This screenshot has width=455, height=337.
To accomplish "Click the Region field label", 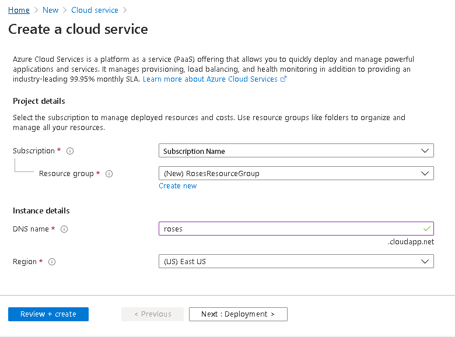I will (24, 262).
